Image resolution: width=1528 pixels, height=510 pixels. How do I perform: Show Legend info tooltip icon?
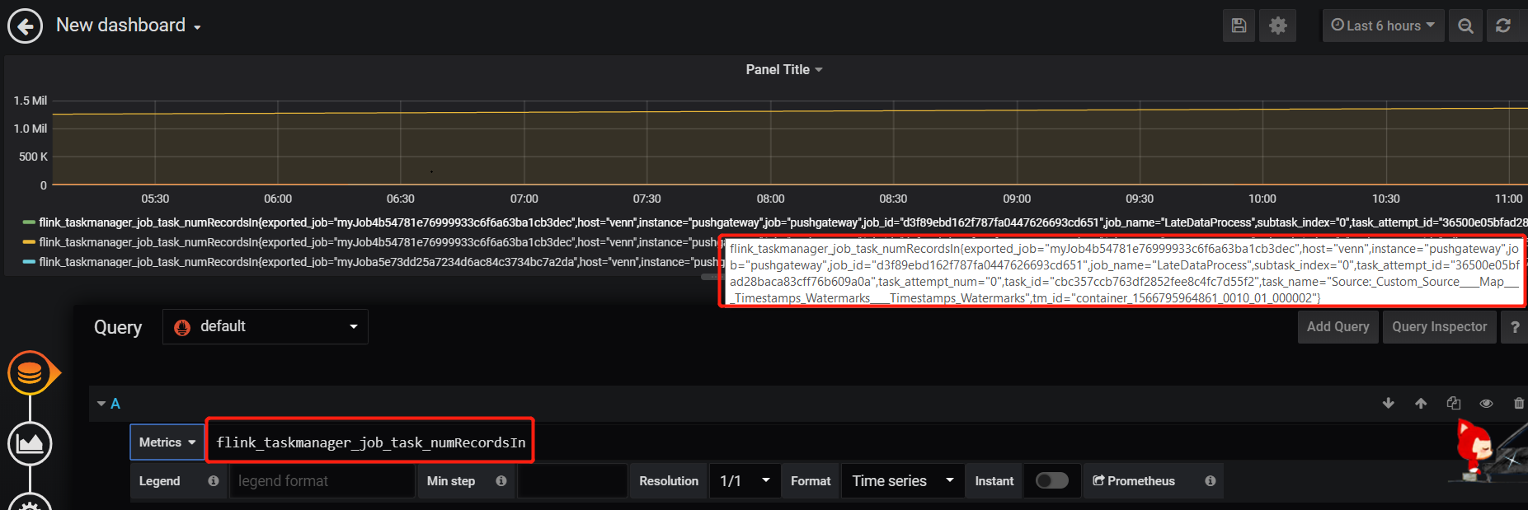coord(214,481)
